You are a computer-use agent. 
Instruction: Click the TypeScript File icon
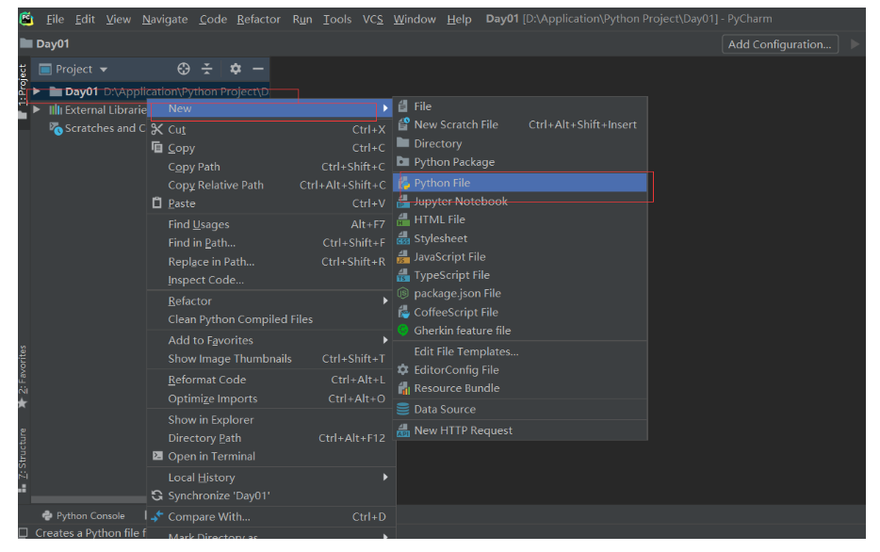(403, 275)
